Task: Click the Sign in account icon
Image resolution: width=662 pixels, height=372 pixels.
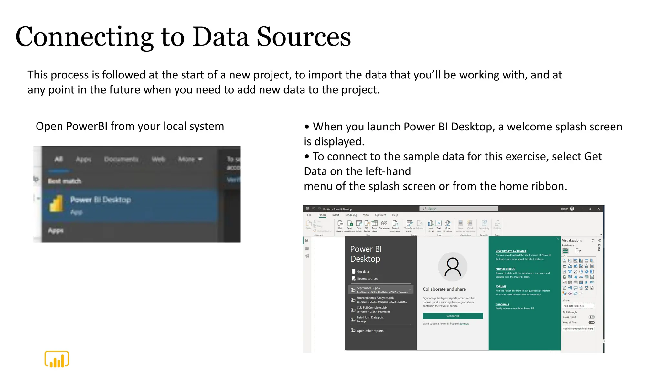Action: tap(572, 209)
